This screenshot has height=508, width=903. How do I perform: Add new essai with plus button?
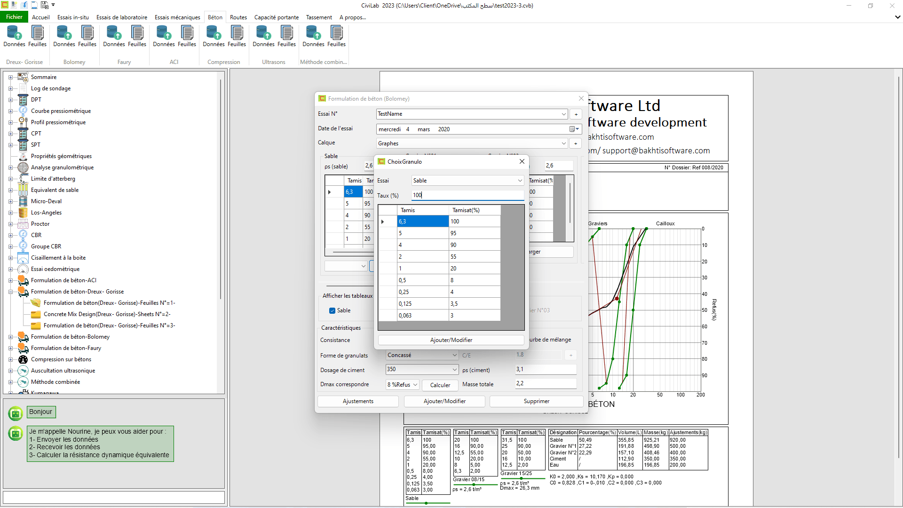point(576,114)
